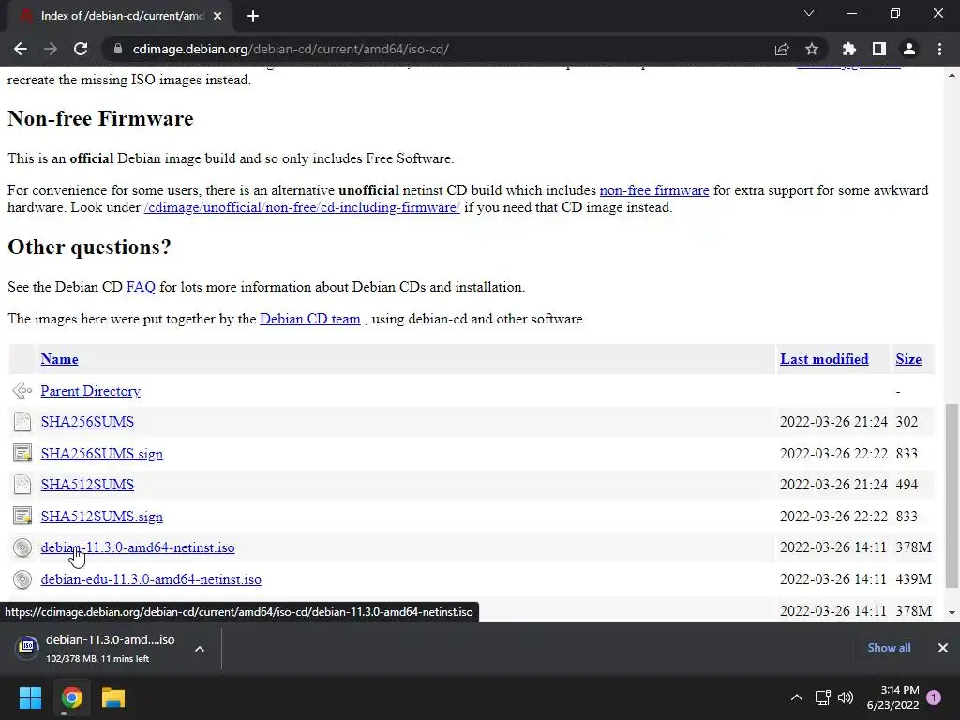Show all downloads
The width and height of the screenshot is (960, 720).
(x=889, y=648)
